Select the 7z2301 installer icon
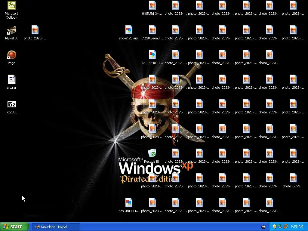This screenshot has width=308, height=231. pos(11,107)
